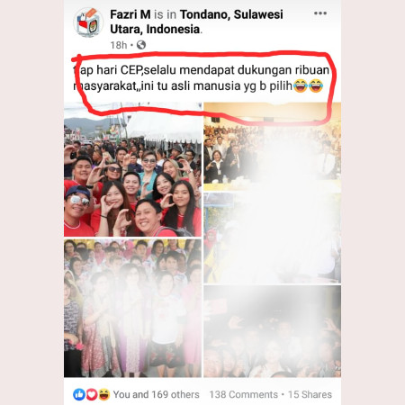Screen dimensions: 405x405
Task: Open the middle-right blurred photo
Action: click(273, 238)
